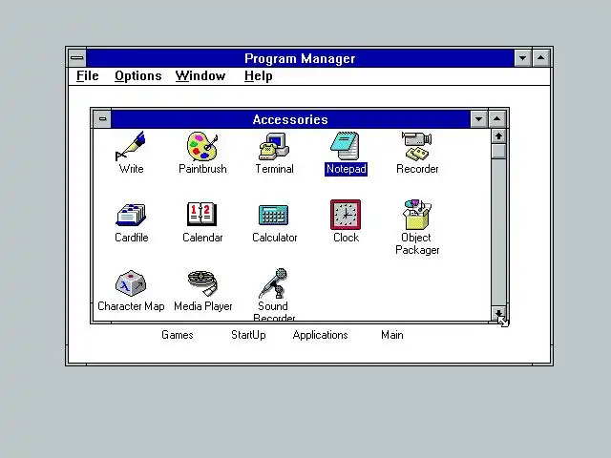The height and width of the screenshot is (458, 611).
Task: Select the Applications program group
Action: coord(321,335)
